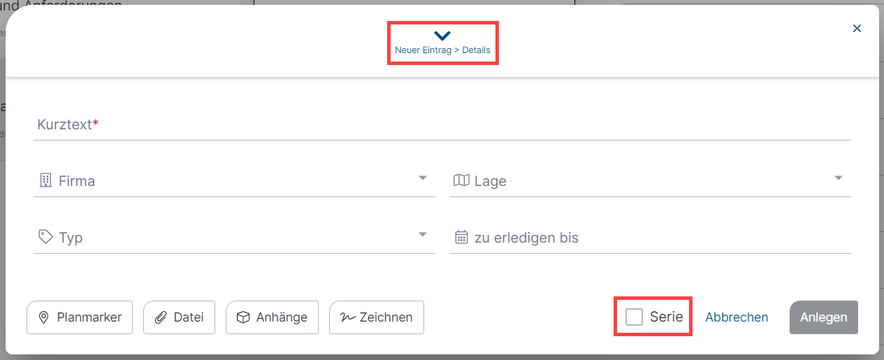Enable the Serie checkbox
This screenshot has height=360, width=884.
pos(634,317)
